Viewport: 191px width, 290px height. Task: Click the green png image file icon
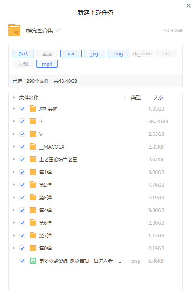(33, 261)
